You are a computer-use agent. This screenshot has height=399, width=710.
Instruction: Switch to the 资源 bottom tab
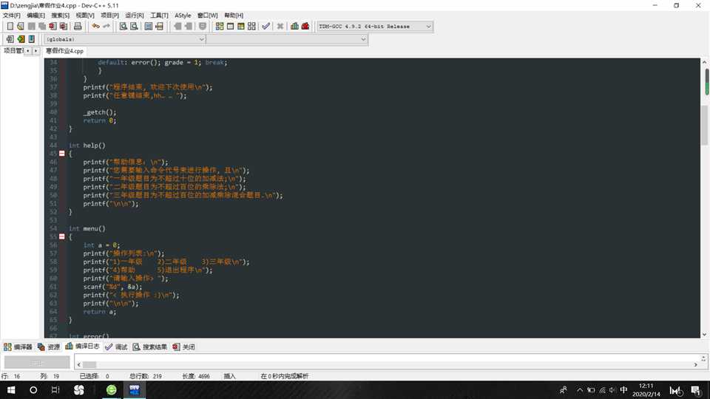coord(49,347)
